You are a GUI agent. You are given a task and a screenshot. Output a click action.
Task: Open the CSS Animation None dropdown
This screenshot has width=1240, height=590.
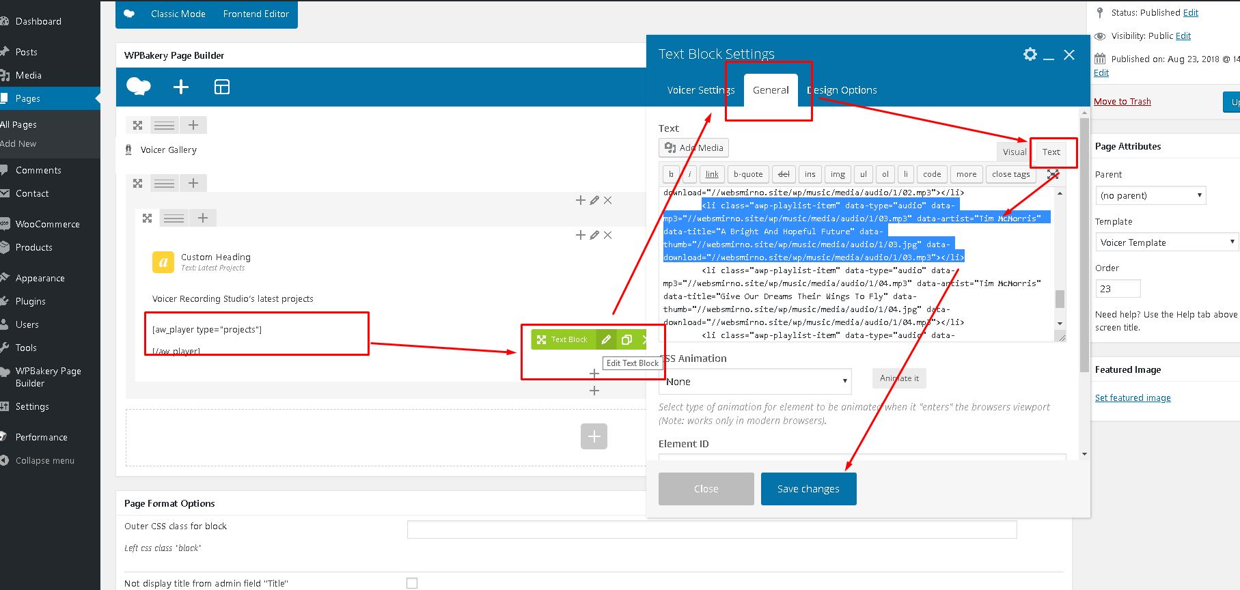point(756,382)
